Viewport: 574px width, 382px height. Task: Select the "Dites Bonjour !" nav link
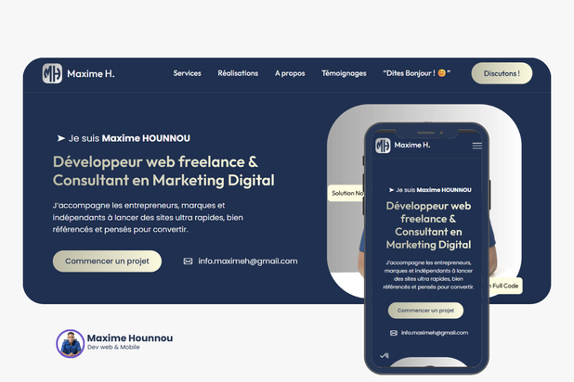click(x=417, y=73)
